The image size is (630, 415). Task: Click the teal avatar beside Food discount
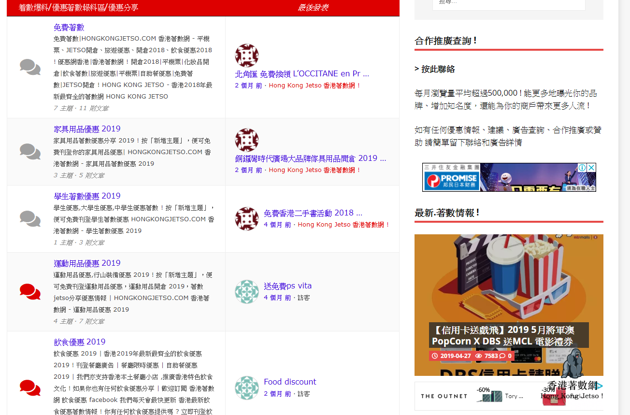coord(247,388)
